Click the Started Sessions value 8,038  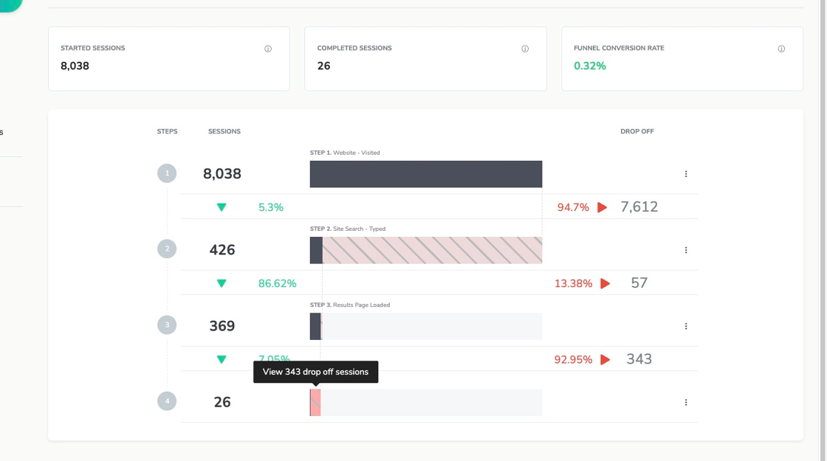75,66
